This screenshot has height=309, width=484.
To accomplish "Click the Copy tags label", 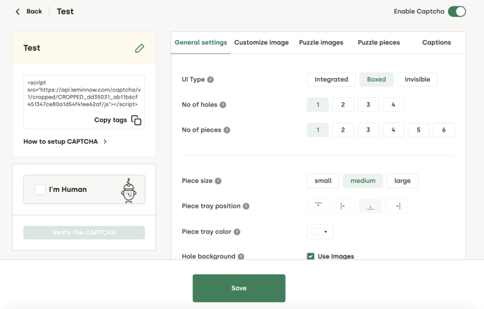I will point(110,120).
